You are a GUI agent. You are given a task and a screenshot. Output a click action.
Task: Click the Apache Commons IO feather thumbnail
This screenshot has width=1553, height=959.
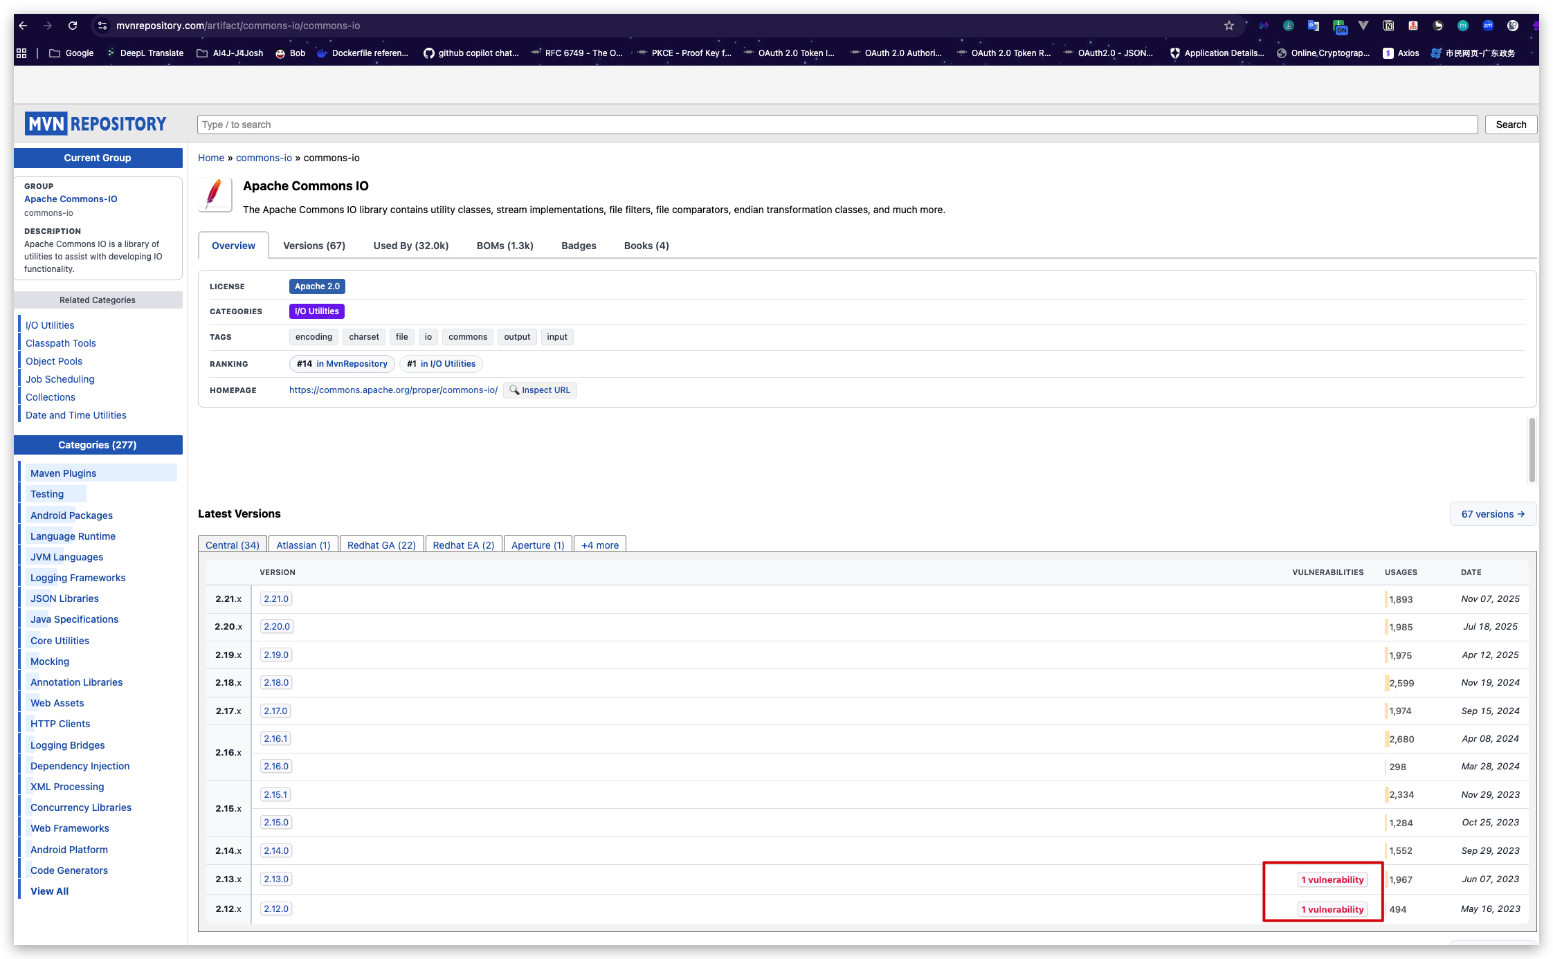[215, 194]
